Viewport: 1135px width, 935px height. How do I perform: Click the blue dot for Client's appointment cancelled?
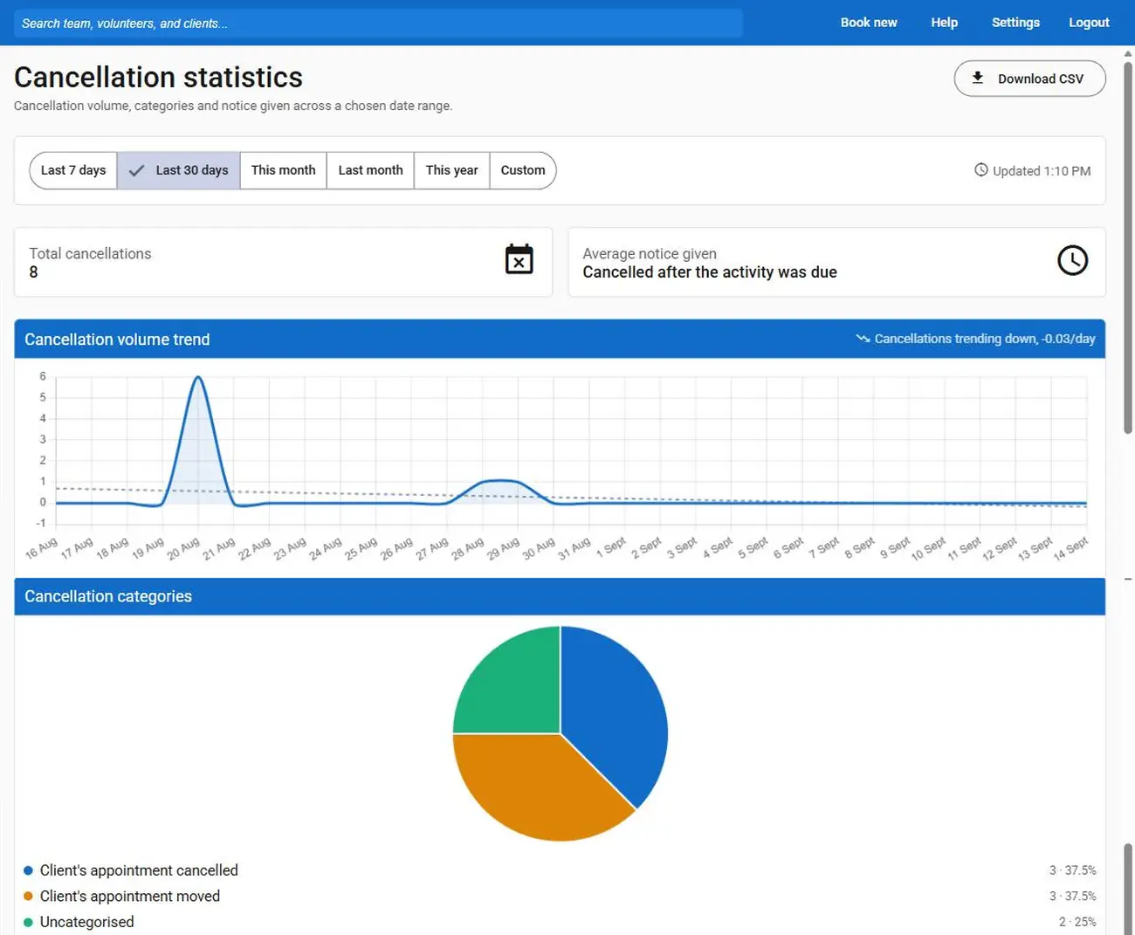[28, 870]
